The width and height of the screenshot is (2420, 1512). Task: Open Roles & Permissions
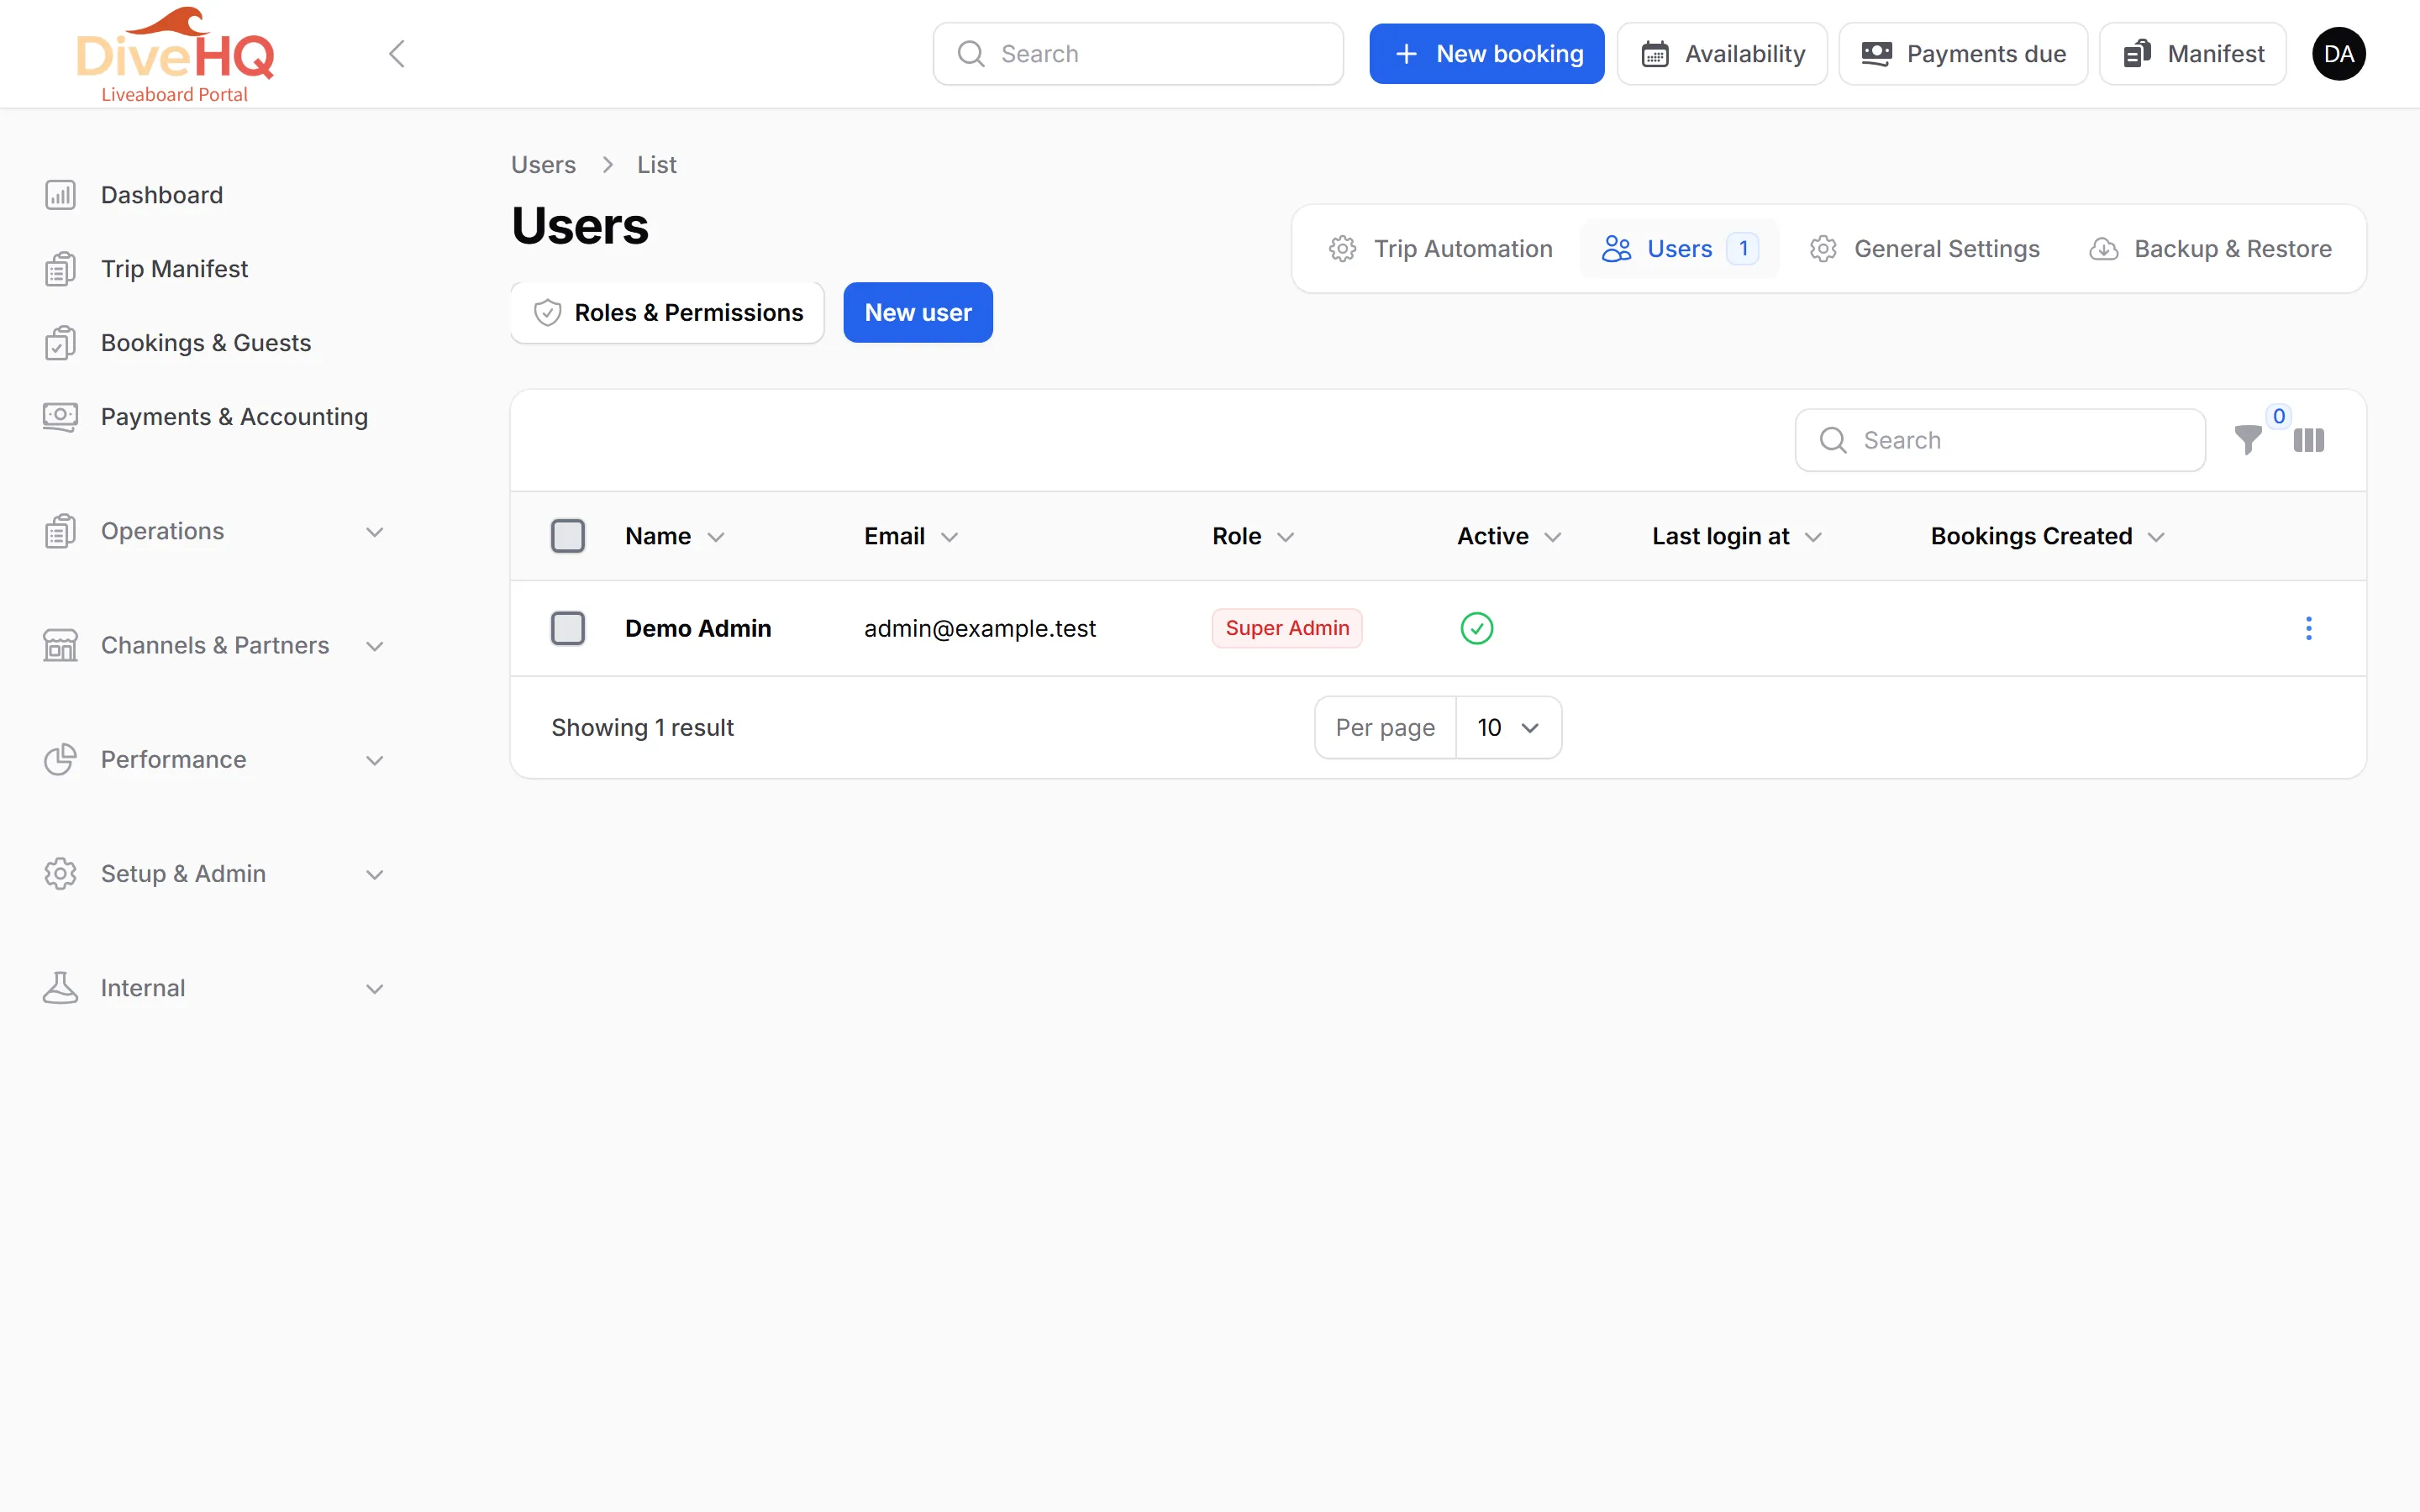tap(667, 312)
